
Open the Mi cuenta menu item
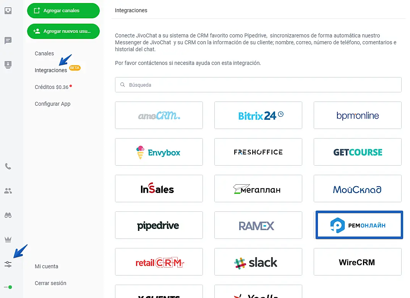pos(47,266)
